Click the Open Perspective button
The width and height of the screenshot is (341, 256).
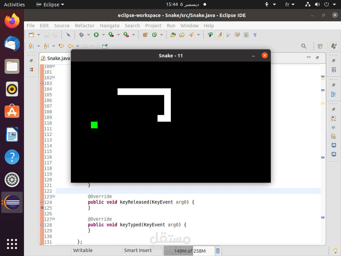coord(320,46)
